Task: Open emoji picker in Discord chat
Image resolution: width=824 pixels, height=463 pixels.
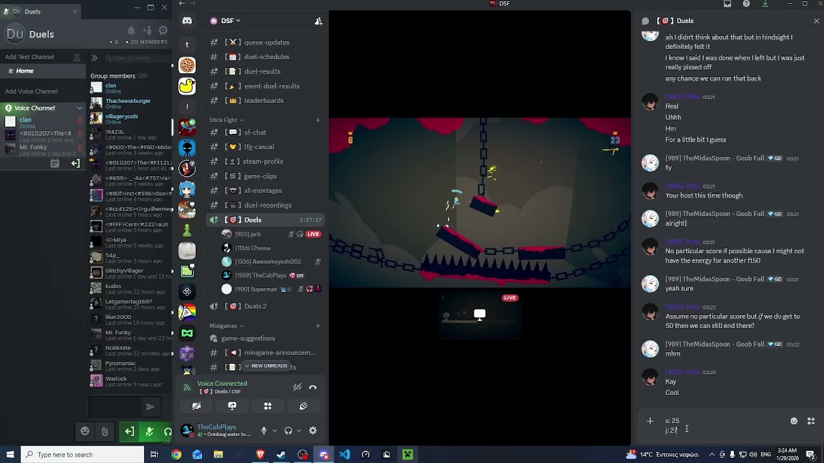Action: click(x=794, y=421)
